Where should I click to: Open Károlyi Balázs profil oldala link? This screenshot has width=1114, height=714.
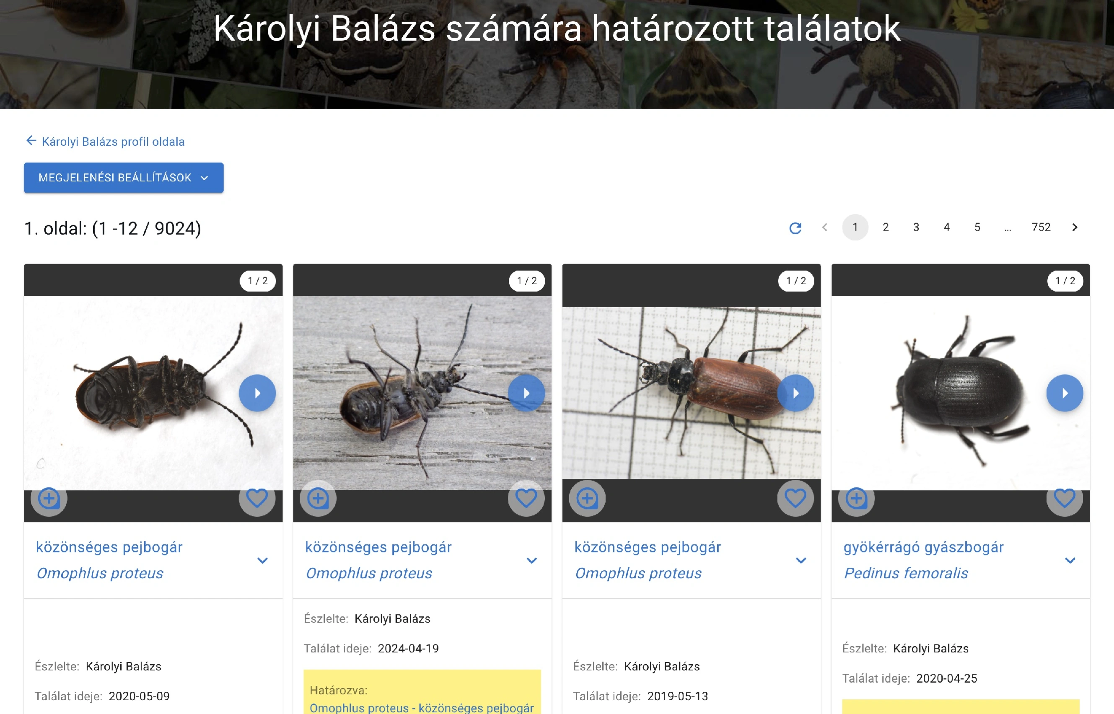coord(112,141)
